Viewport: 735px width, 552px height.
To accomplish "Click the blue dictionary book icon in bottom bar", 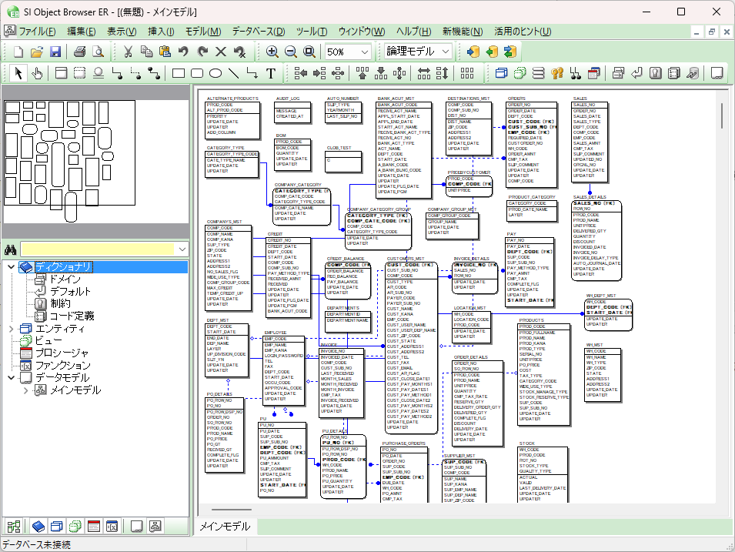I will (38, 526).
